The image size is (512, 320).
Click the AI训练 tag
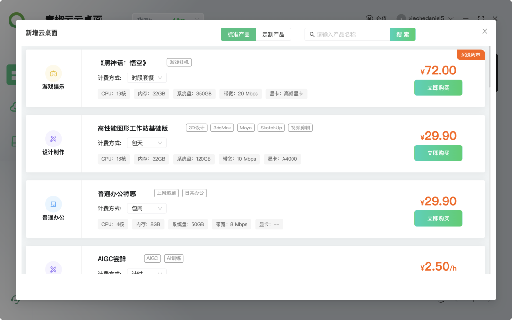coord(174,258)
